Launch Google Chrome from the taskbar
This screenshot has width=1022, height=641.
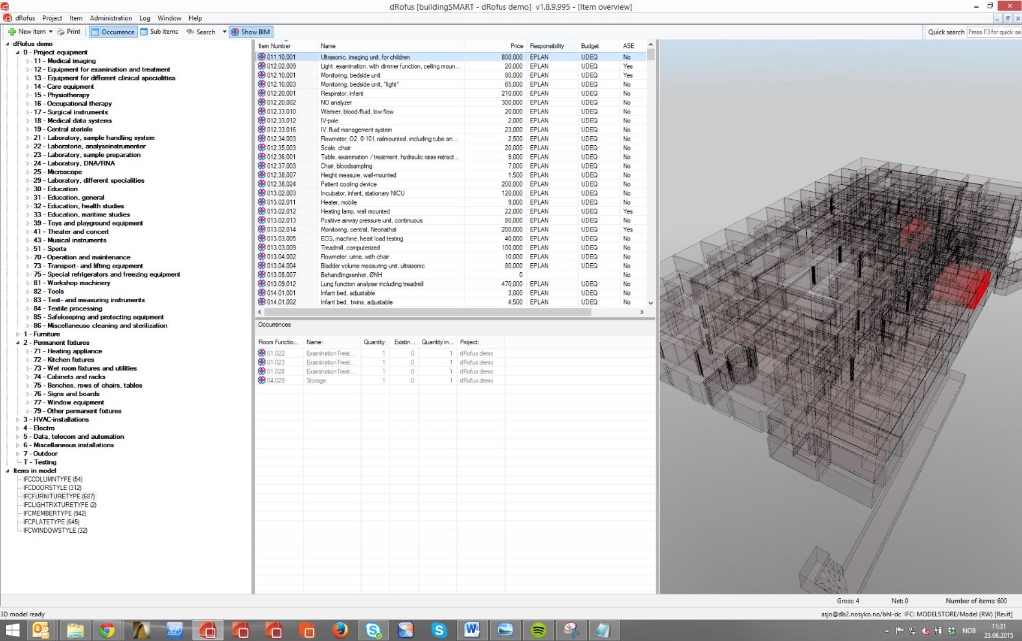pyautogui.click(x=108, y=630)
